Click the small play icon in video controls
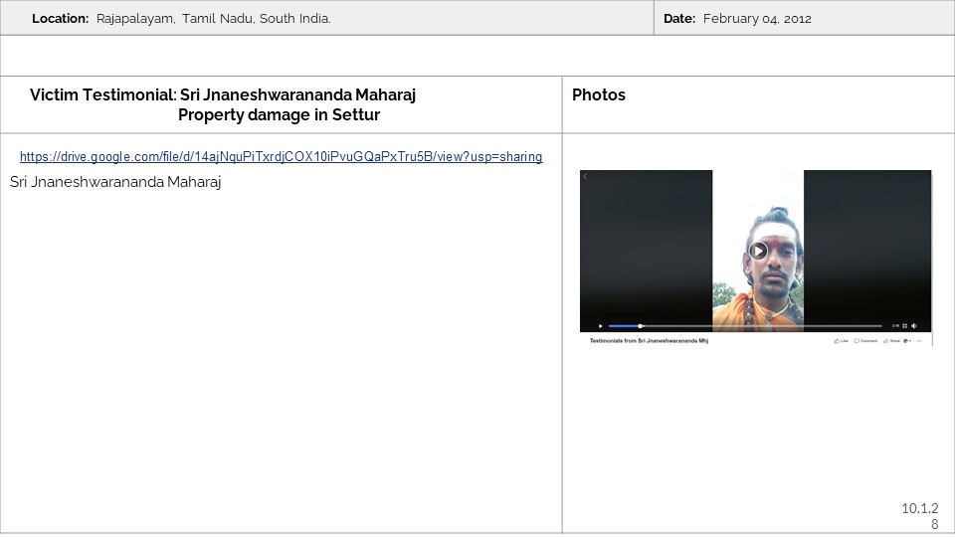 [601, 326]
